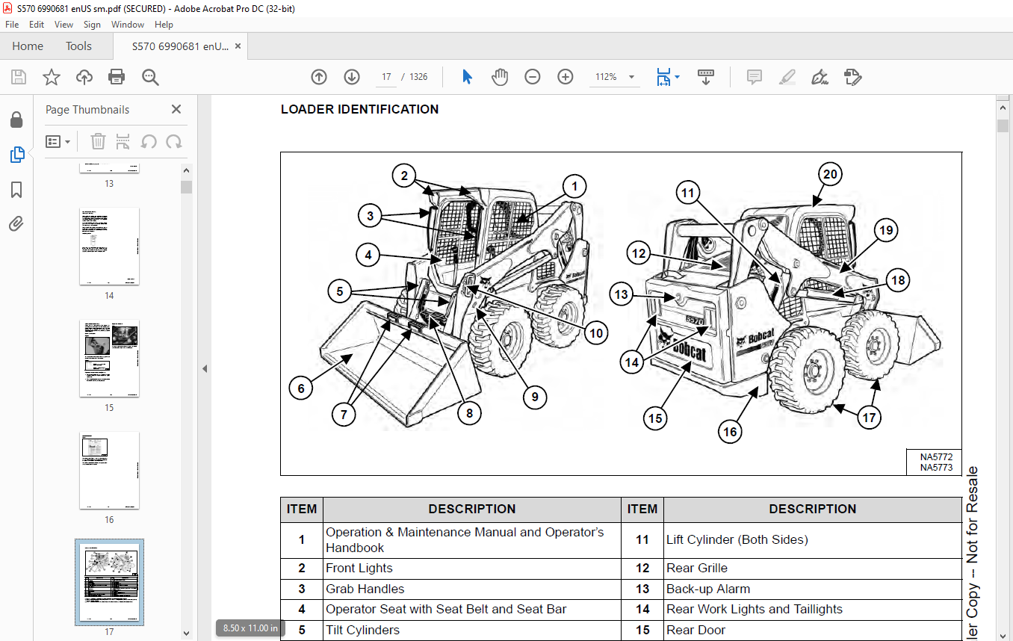This screenshot has width=1013, height=641.
Task: Rotate page clockwise in thumbnails
Action: 174,141
